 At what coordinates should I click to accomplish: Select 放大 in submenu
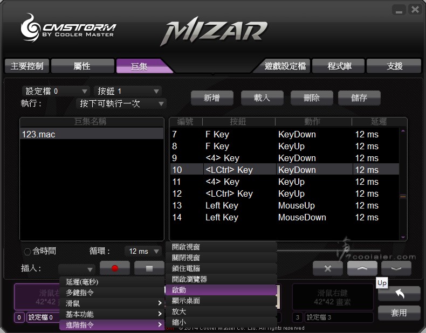point(221,311)
